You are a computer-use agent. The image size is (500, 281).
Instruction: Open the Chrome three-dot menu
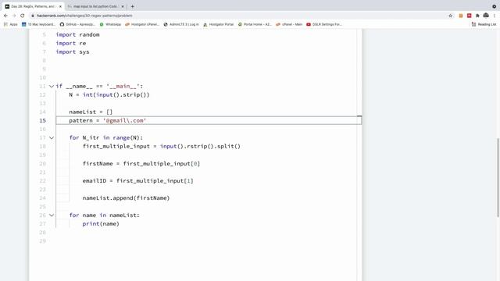point(495,16)
